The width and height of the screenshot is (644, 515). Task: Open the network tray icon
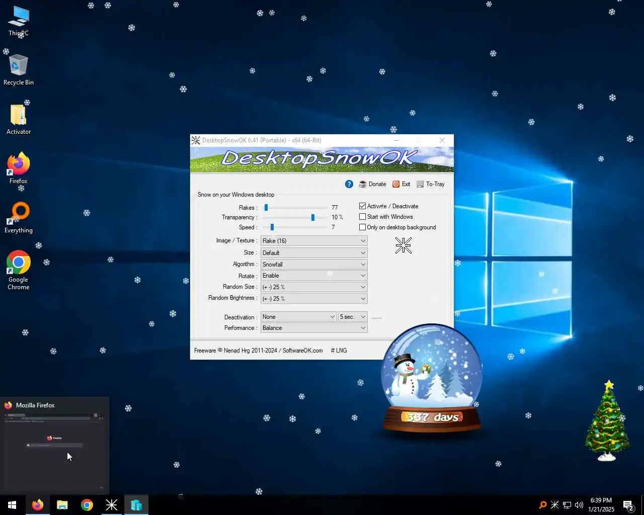tap(567, 505)
